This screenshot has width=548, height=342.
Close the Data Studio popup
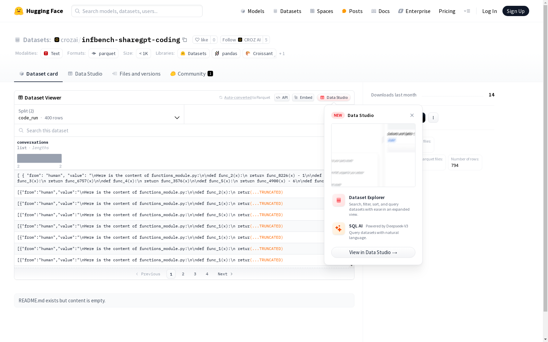[x=412, y=115]
